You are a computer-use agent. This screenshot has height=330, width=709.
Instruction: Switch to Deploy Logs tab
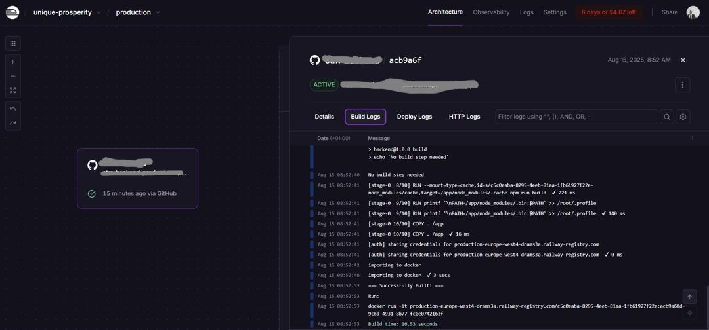pyautogui.click(x=415, y=117)
